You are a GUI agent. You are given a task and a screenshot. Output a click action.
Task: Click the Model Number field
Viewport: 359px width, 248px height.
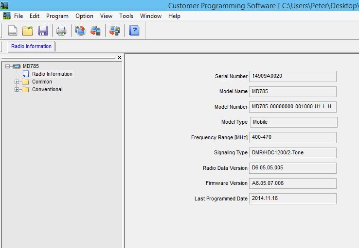(x=293, y=107)
